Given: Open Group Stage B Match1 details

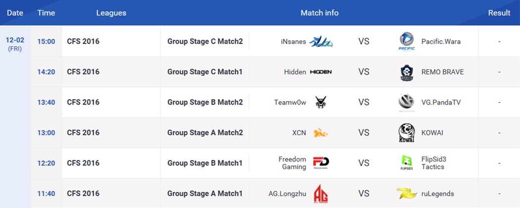Looking at the screenshot, I should (205, 163).
